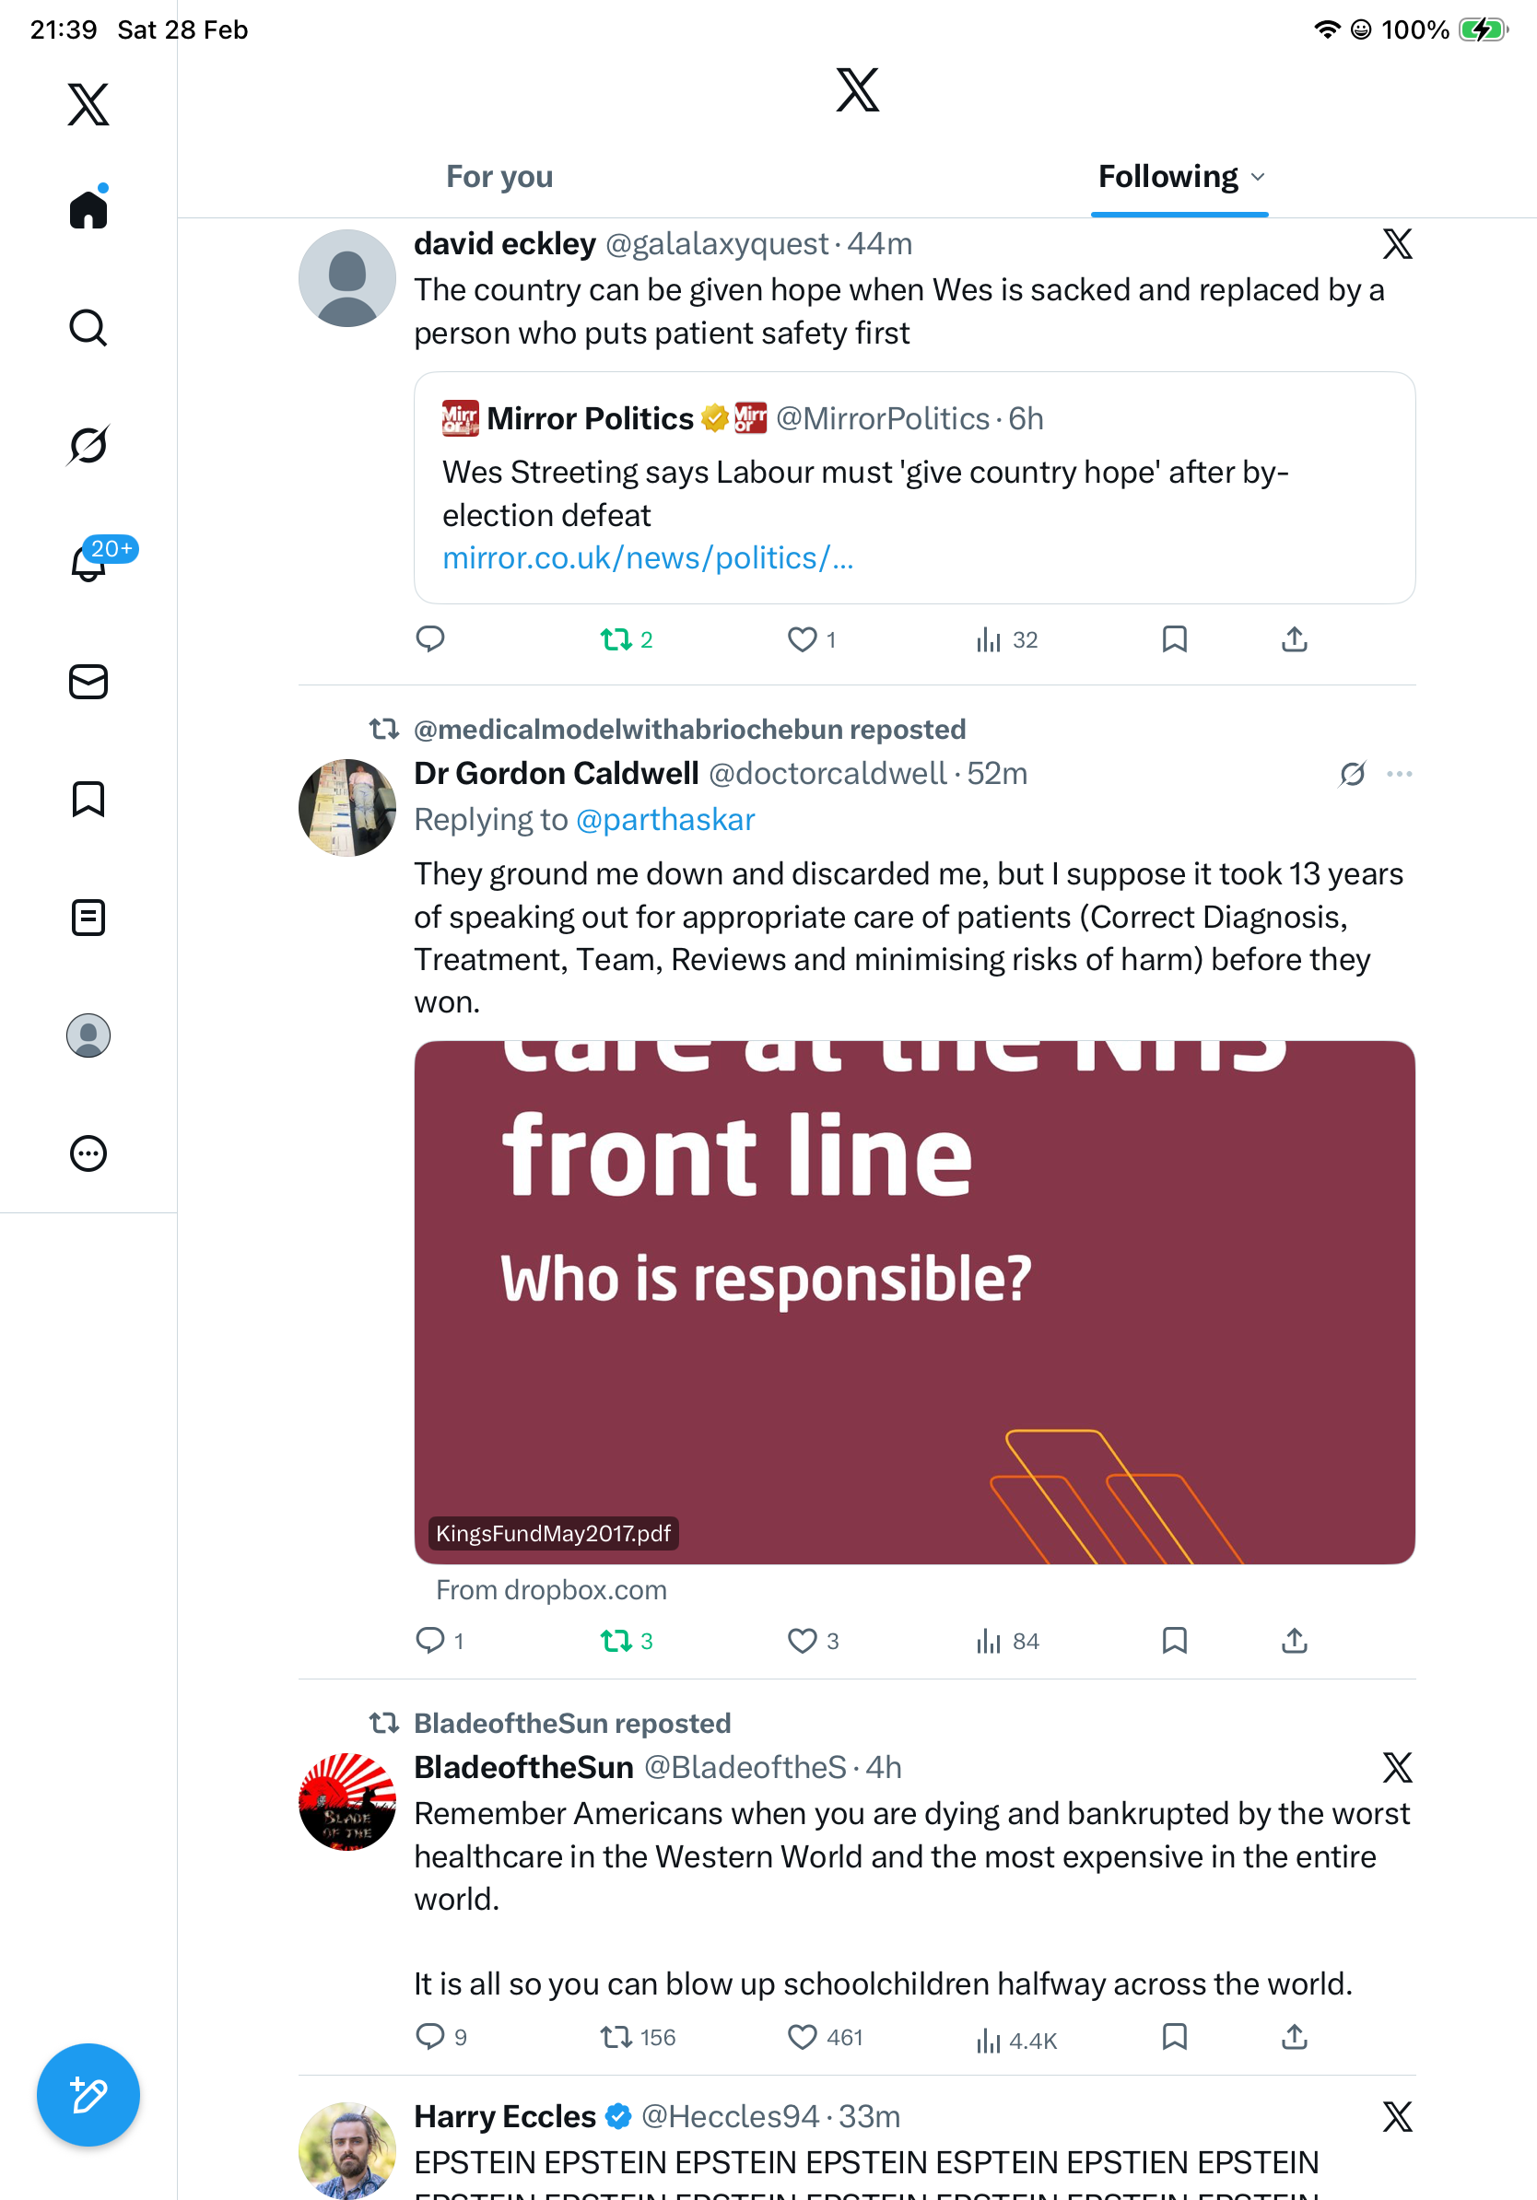Viewport: 1537px width, 2200px height.
Task: View analytics for BladeoftheSun post 4.4K
Action: 1015,2040
